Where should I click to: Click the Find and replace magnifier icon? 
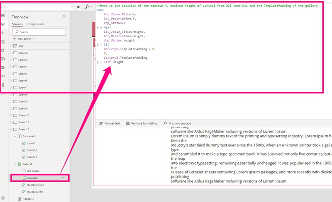[x=165, y=123]
